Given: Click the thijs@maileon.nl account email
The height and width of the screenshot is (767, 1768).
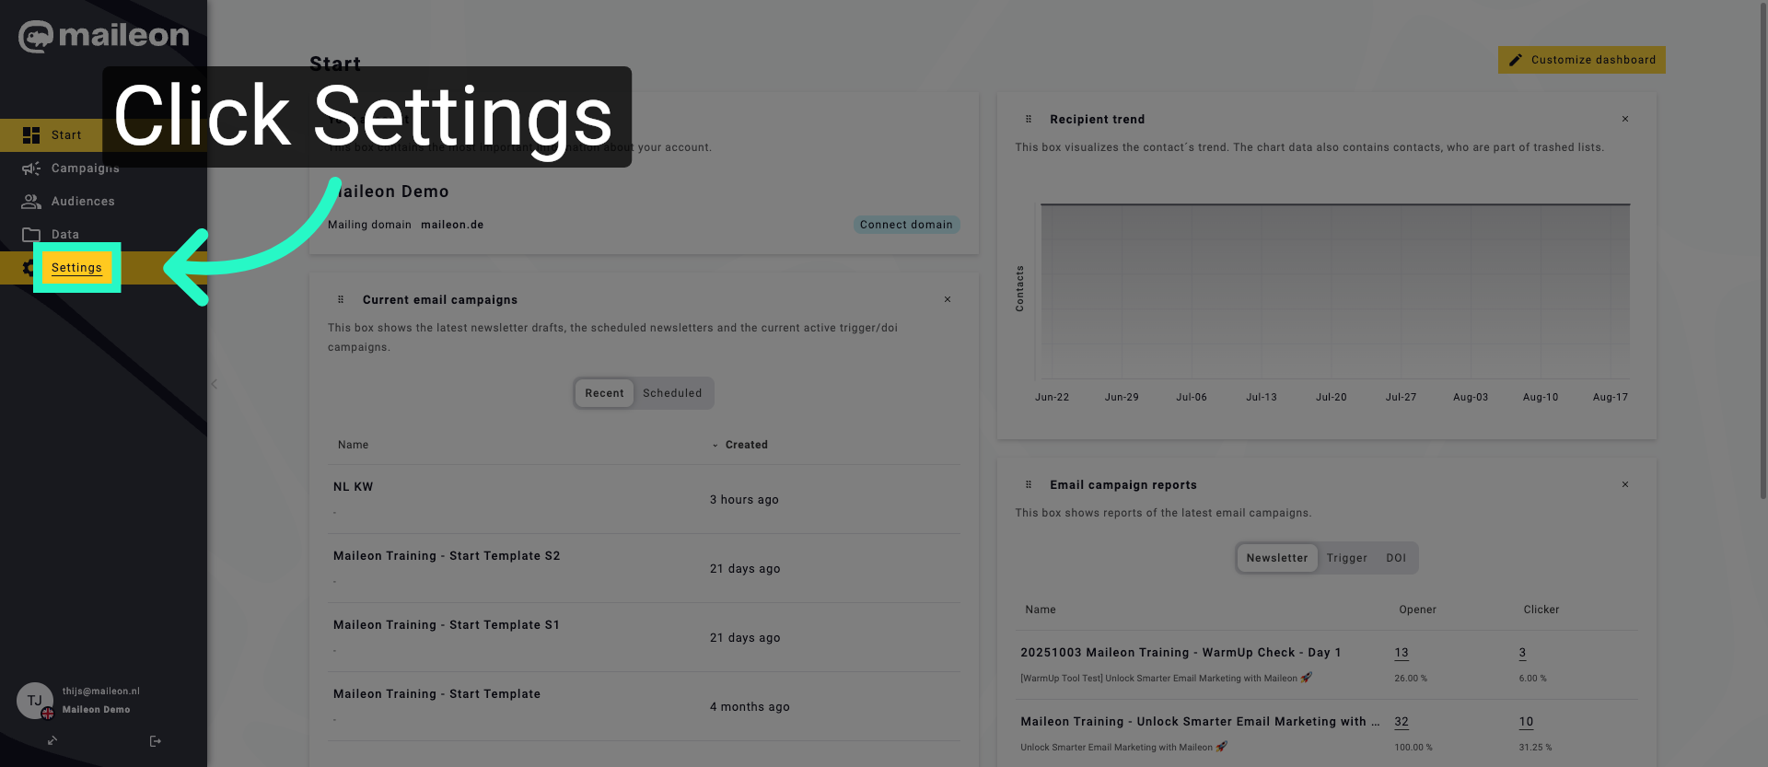Looking at the screenshot, I should coord(101,691).
